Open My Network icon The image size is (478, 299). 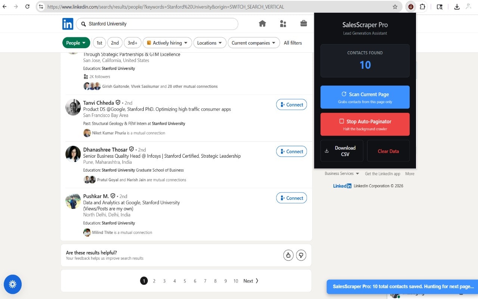283,24
